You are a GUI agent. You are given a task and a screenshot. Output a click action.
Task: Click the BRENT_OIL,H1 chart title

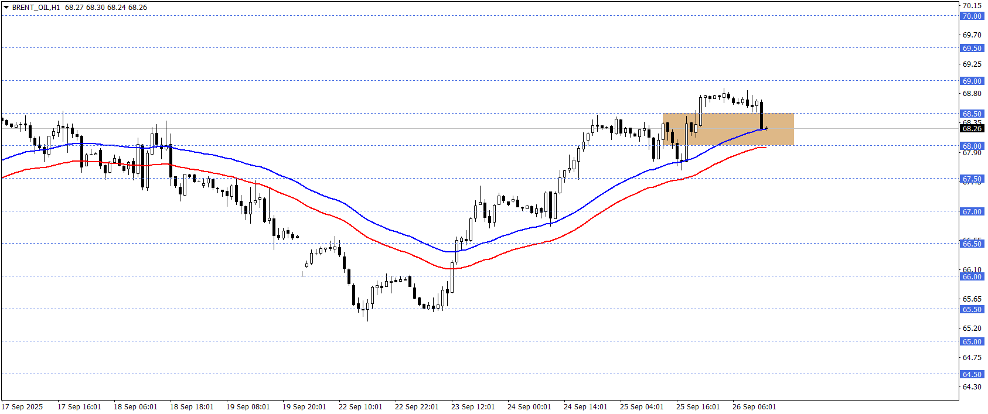tap(36, 8)
